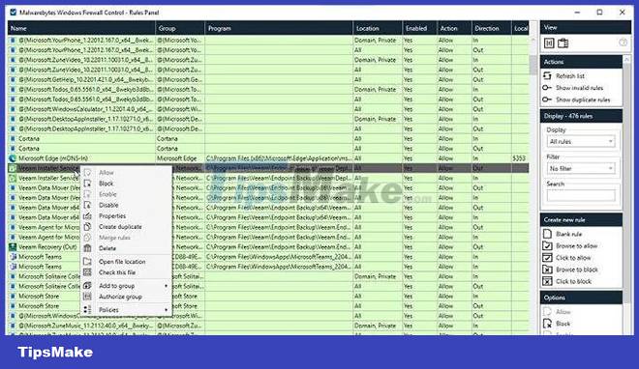
Task: Click Show invalid rules
Action: point(579,88)
